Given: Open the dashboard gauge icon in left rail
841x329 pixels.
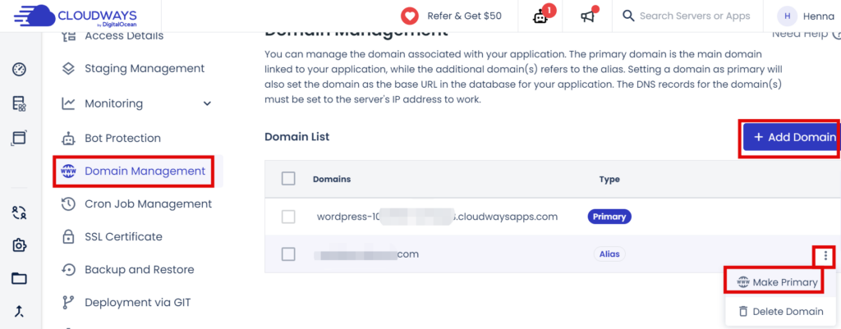Looking at the screenshot, I should [x=20, y=69].
